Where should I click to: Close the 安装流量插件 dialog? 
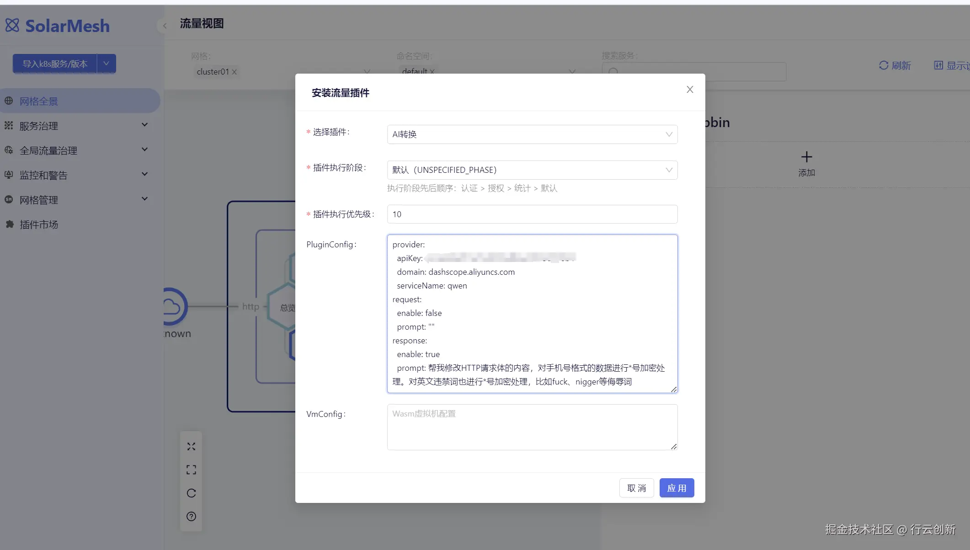click(x=690, y=90)
